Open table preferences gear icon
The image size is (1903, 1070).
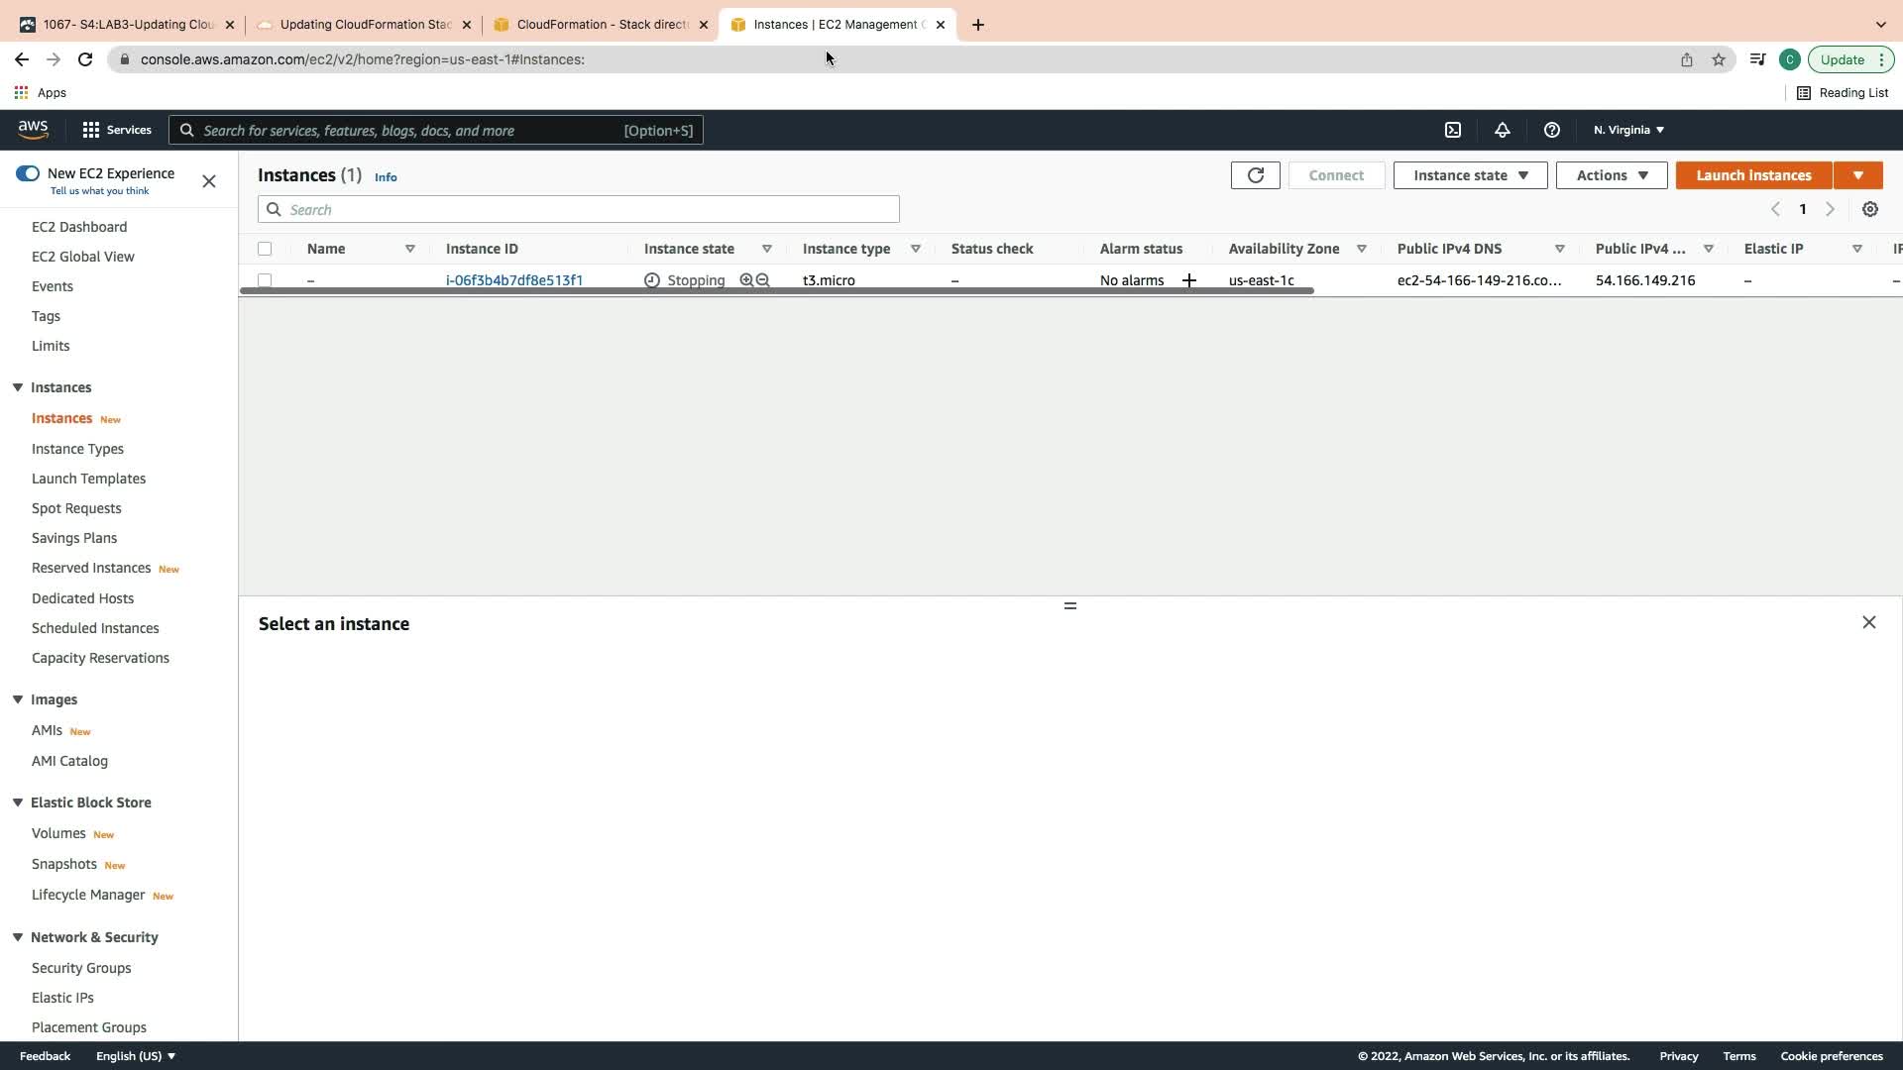click(1870, 209)
